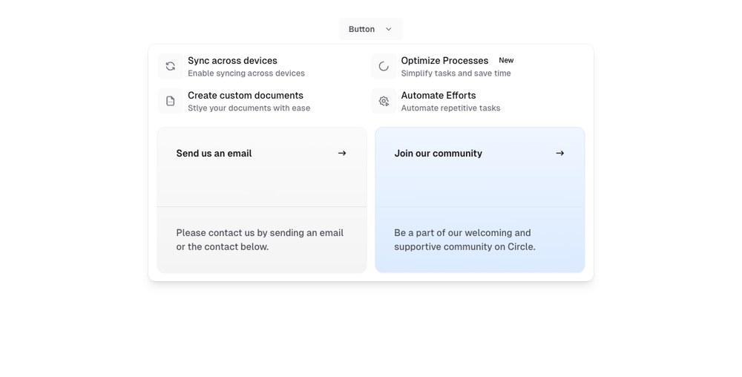
Task: Click the Automate Efforts gear icon
Action: click(384, 101)
